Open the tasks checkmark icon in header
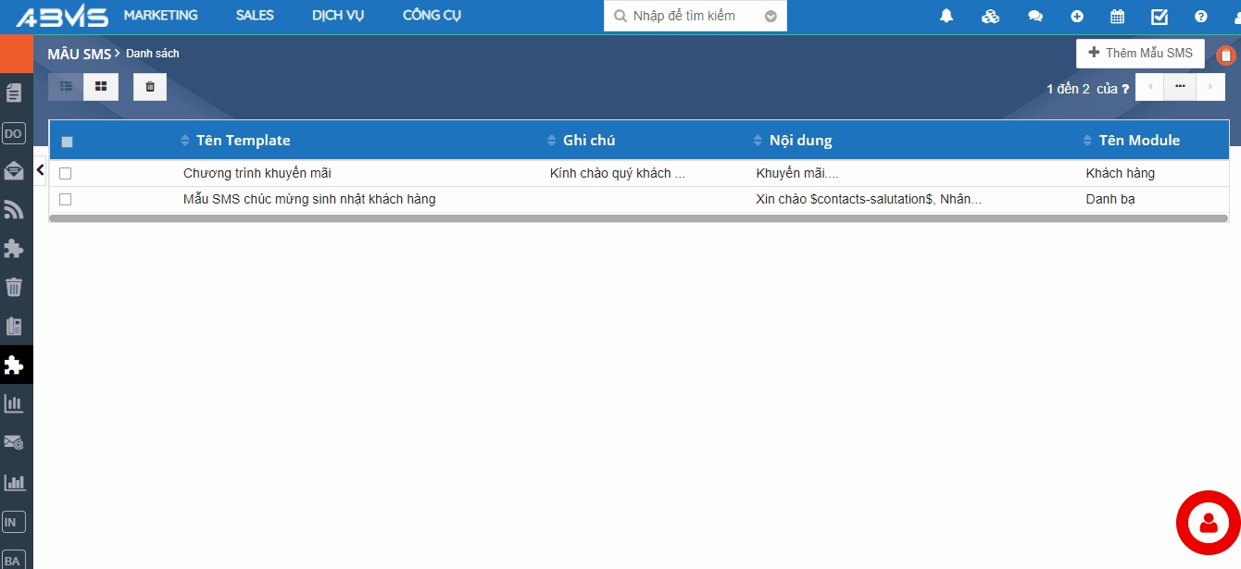 pos(1159,16)
